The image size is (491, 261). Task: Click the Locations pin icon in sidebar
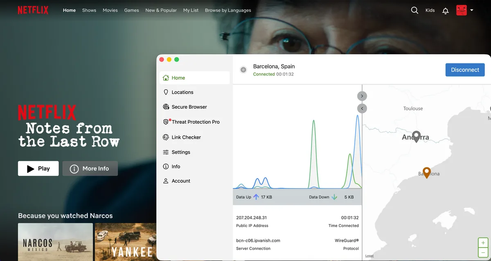(x=166, y=92)
